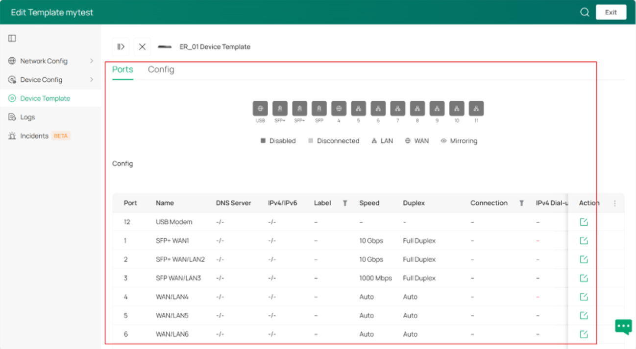
Task: Select port 10 LAN icon
Action: click(457, 109)
